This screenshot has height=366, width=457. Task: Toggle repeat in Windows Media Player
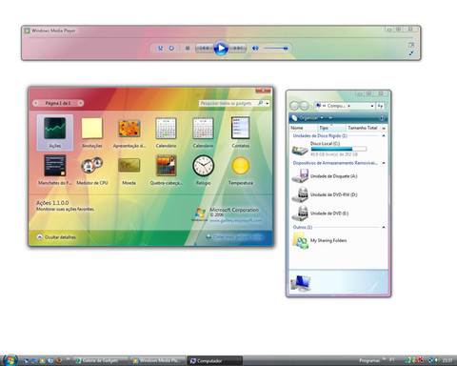pyautogui.click(x=171, y=49)
